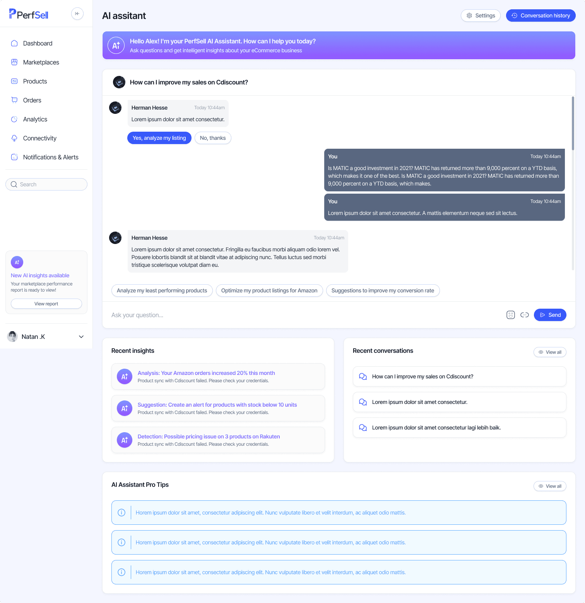585x603 pixels.
Task: View all AI Assistant Pro Tips
Action: (x=550, y=486)
